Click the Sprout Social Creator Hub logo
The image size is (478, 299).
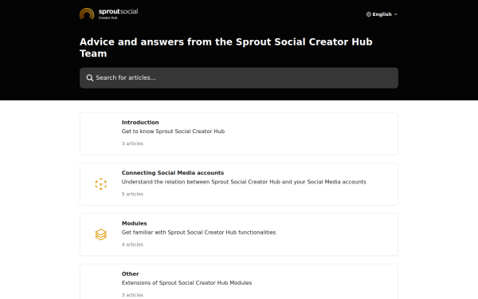point(109,14)
